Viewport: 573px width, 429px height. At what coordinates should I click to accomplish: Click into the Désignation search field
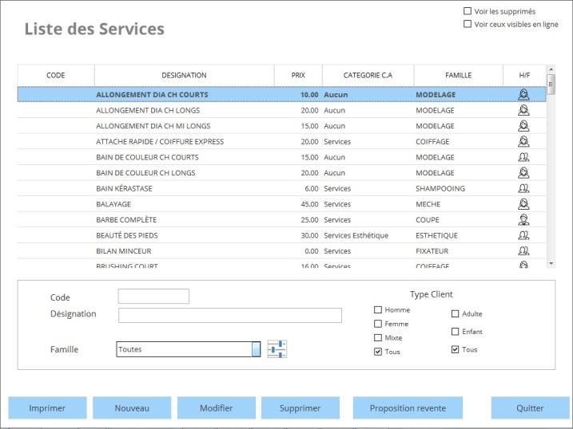pos(229,315)
